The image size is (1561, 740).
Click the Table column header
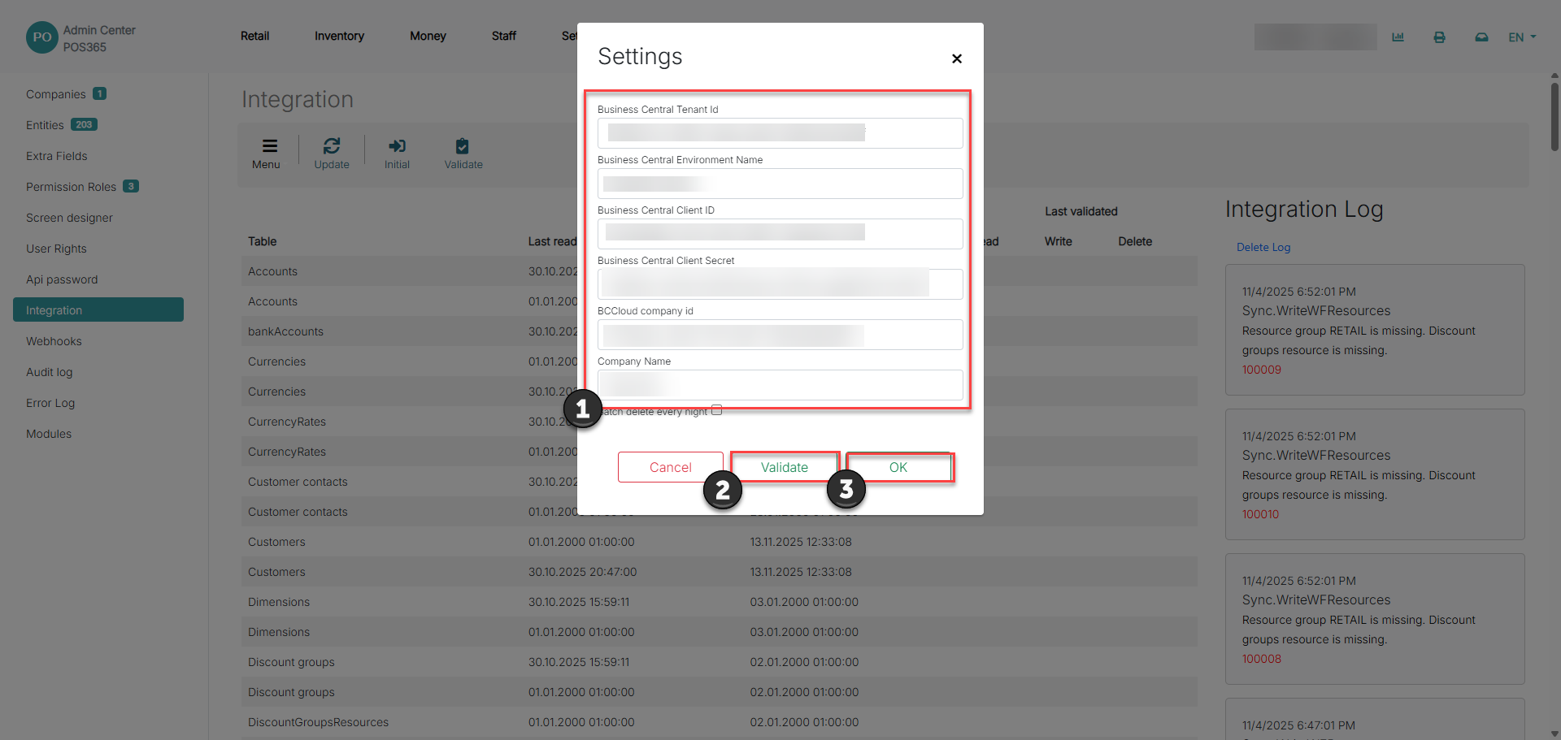(262, 241)
